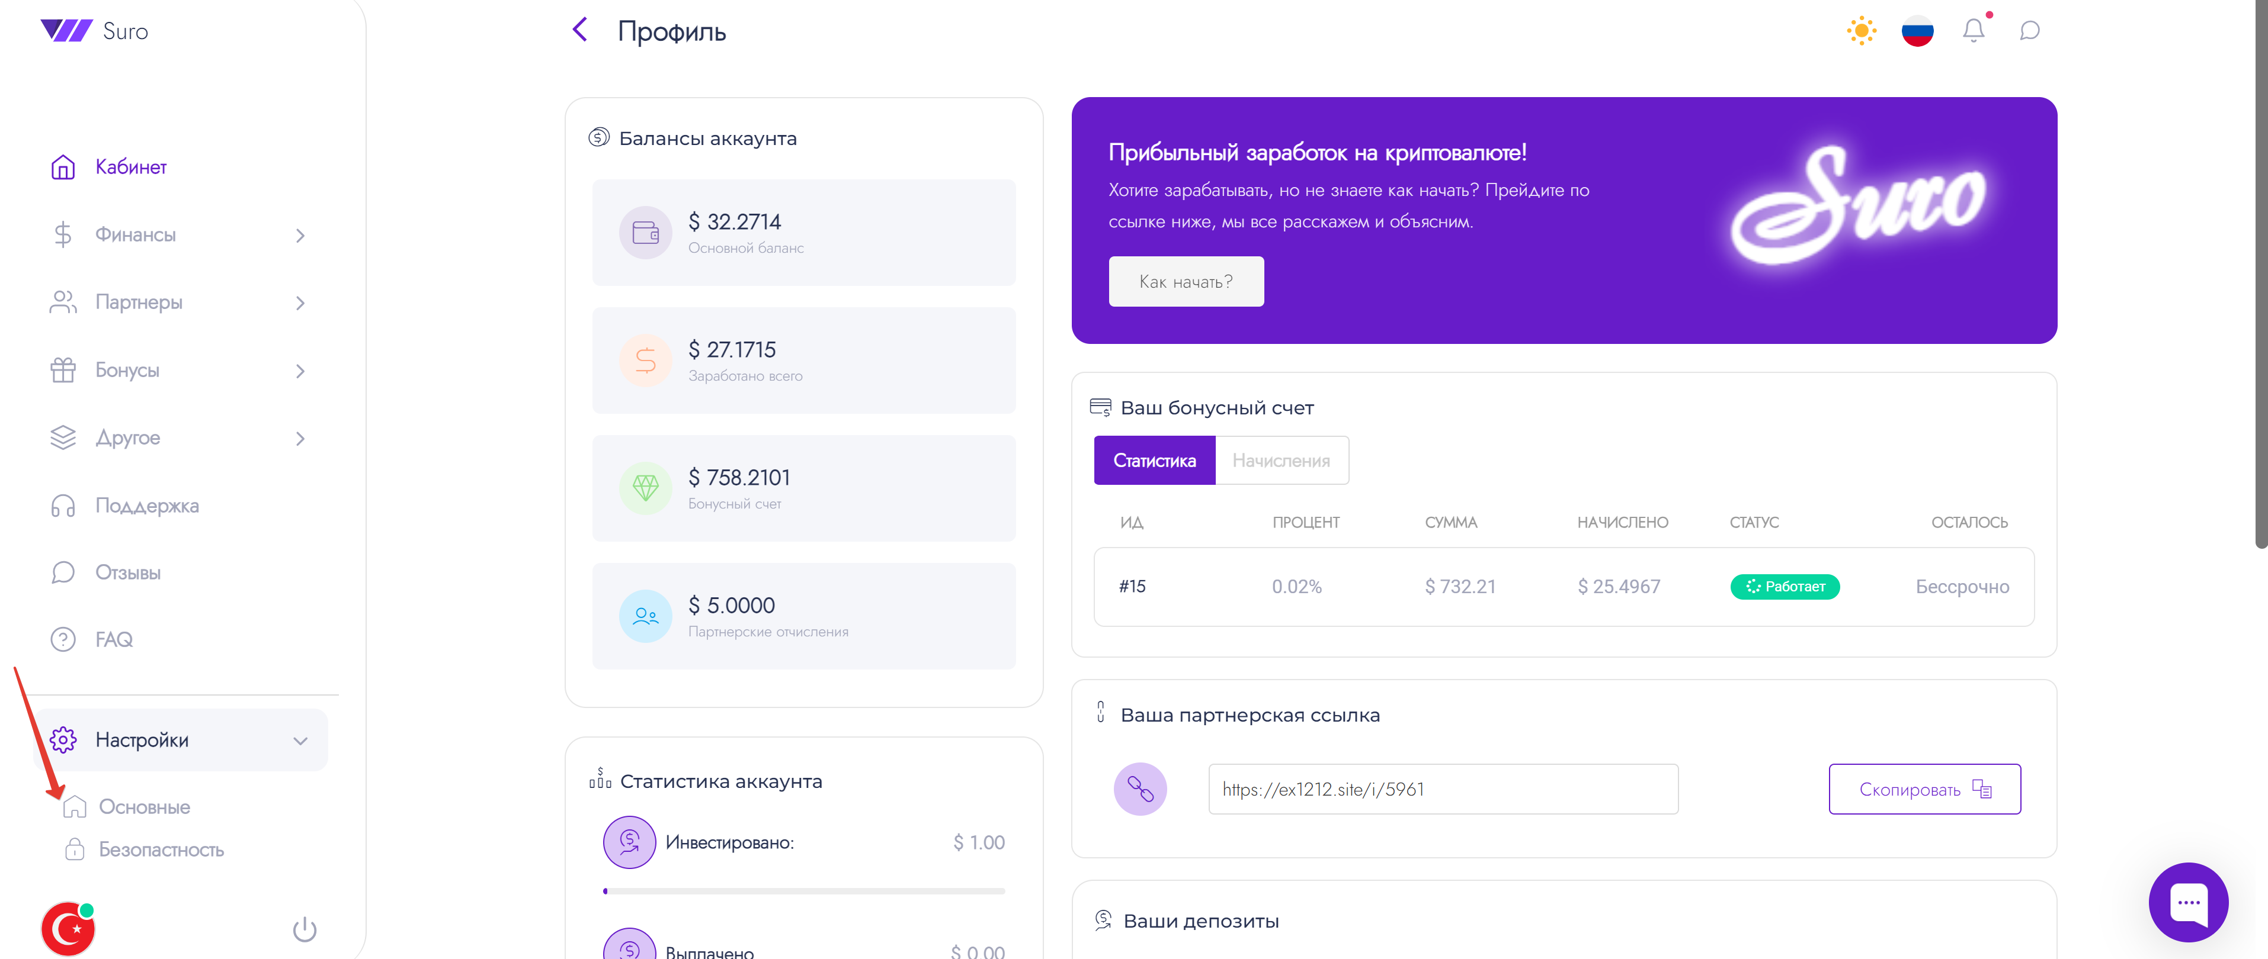Viewport: 2268px width, 959px height.
Task: Expand Бонусы chevron arrow
Action: pyautogui.click(x=300, y=371)
